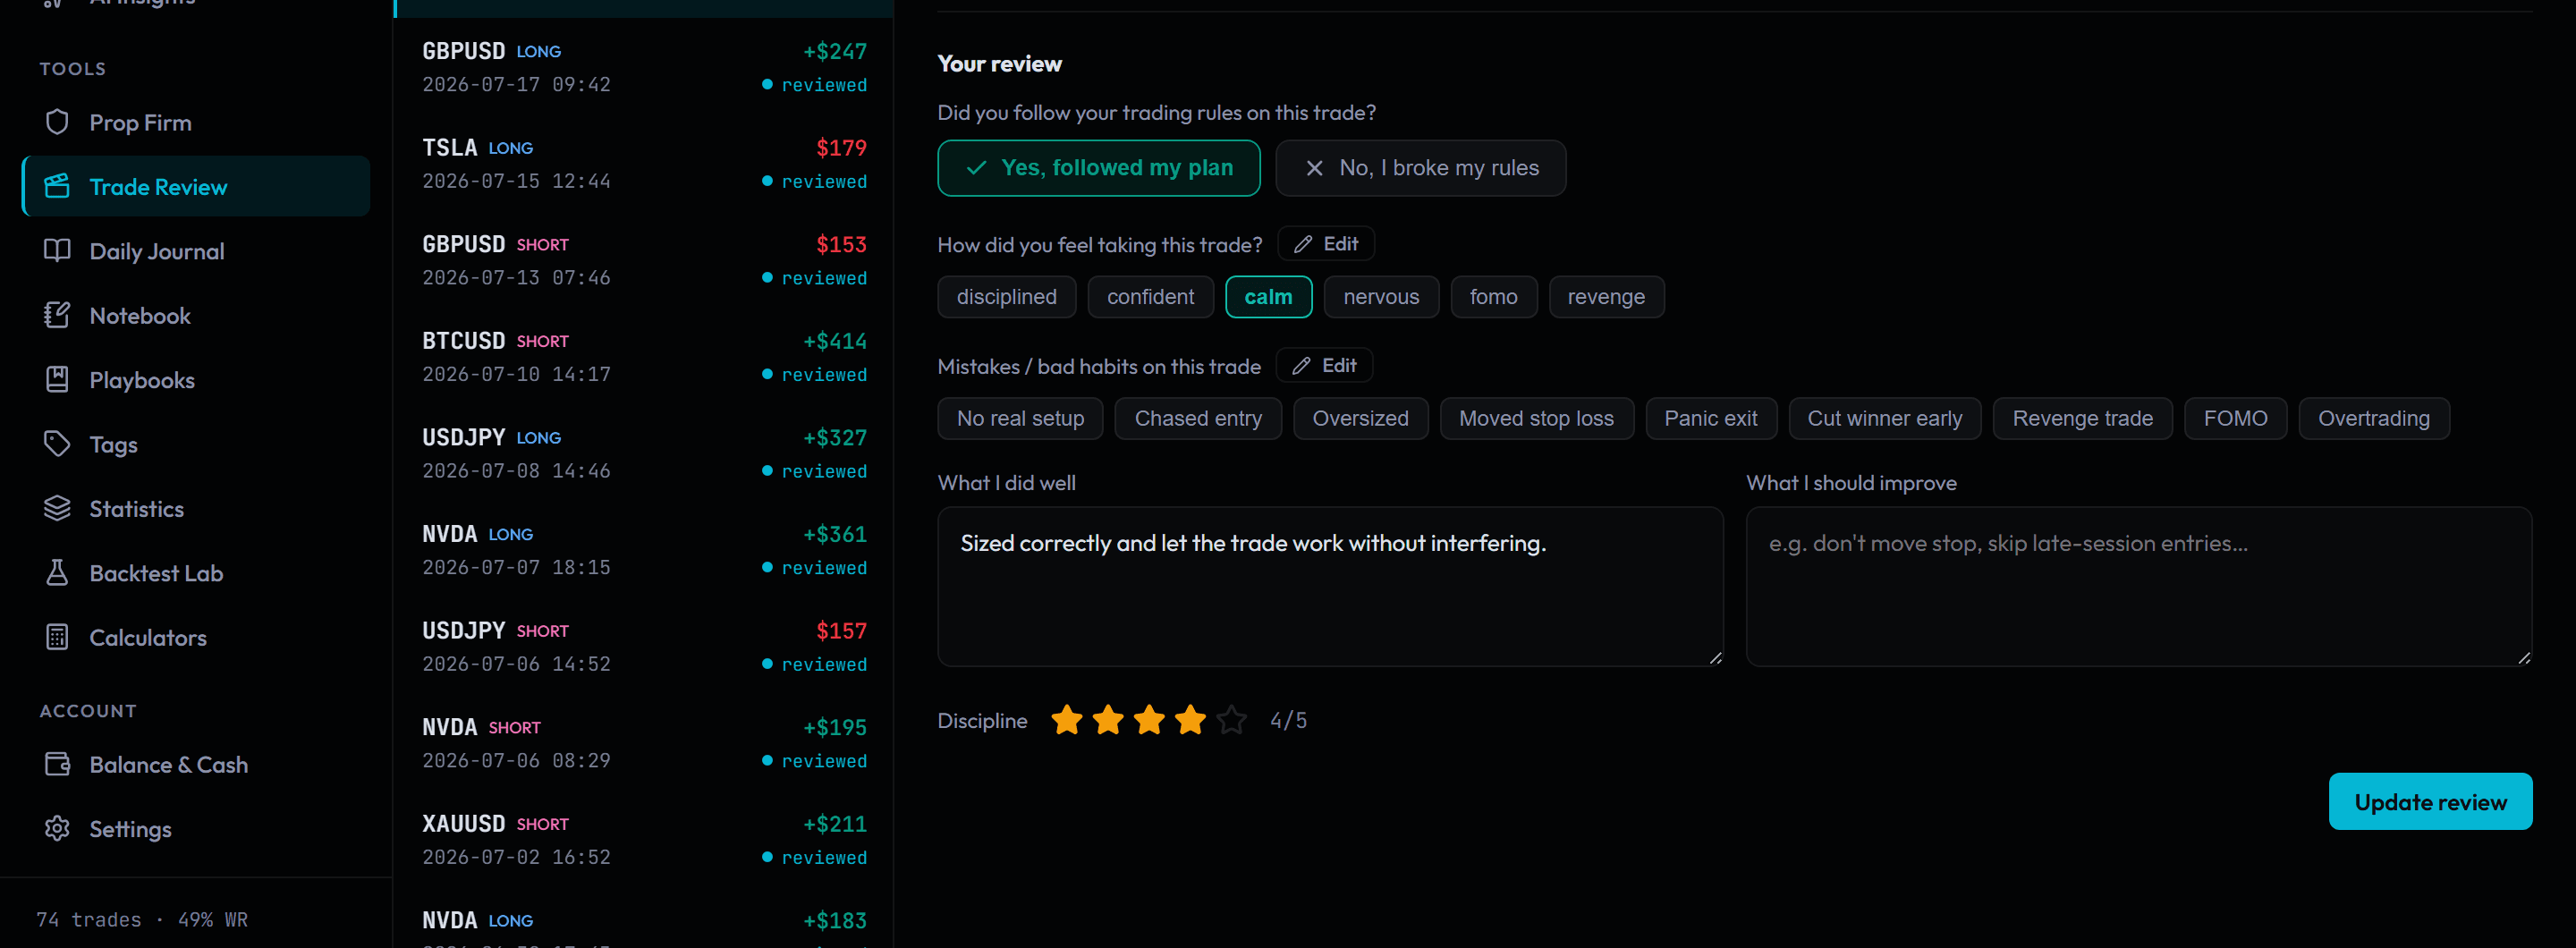Open the USDJPY LONG +$327 trade
The height and width of the screenshot is (948, 2576).
[644, 454]
